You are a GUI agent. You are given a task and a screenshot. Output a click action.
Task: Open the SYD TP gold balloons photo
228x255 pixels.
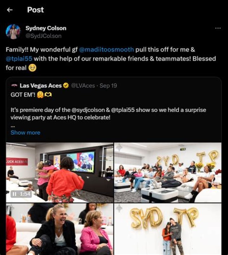(x=168, y=229)
